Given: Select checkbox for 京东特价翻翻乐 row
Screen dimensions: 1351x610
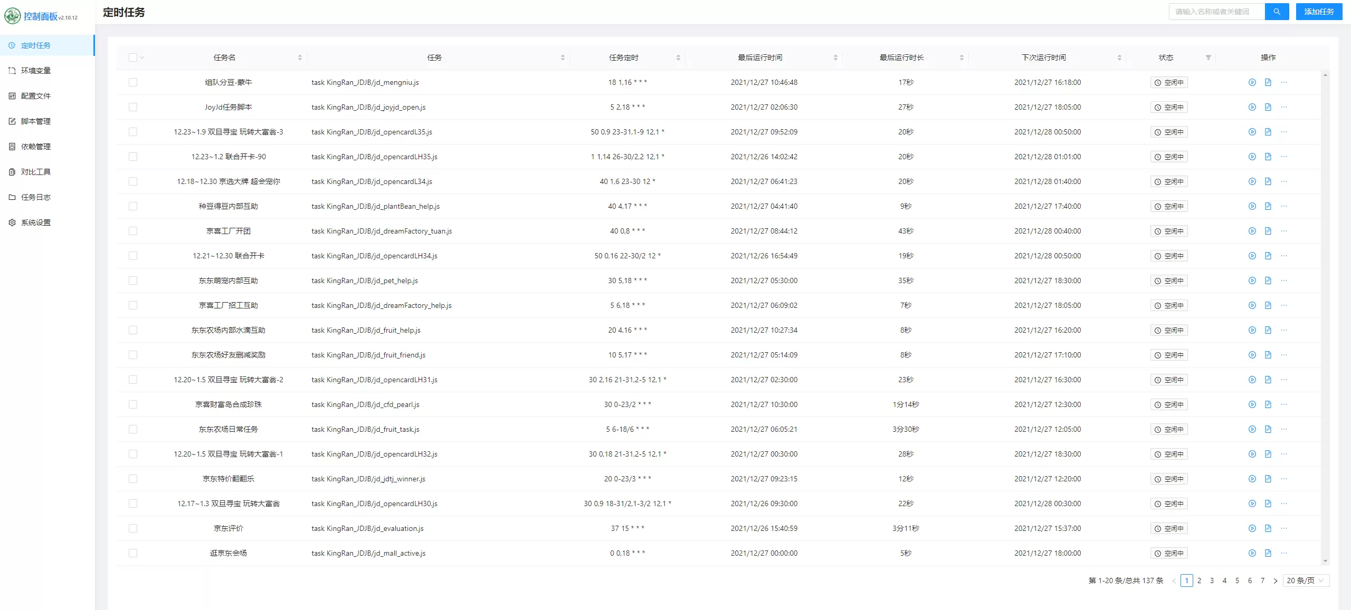Looking at the screenshot, I should point(132,479).
